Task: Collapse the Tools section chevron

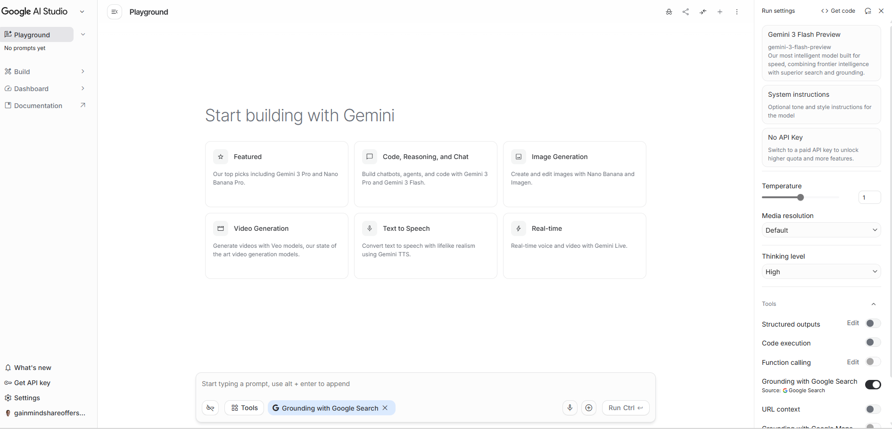Action: 874,304
